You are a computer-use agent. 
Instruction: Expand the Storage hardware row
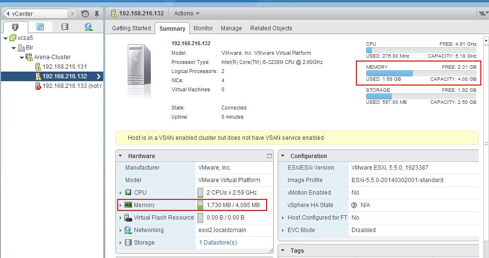[x=121, y=243]
